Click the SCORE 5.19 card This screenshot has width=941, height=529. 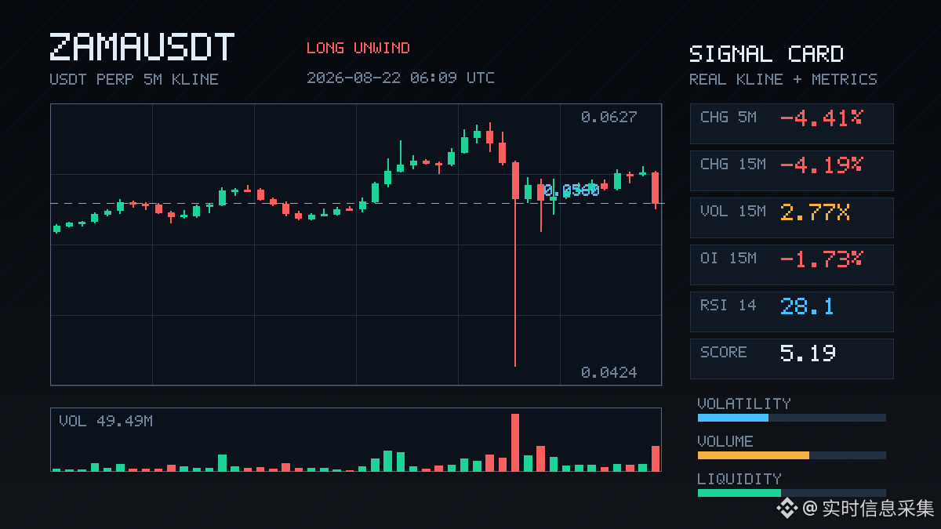tap(791, 359)
